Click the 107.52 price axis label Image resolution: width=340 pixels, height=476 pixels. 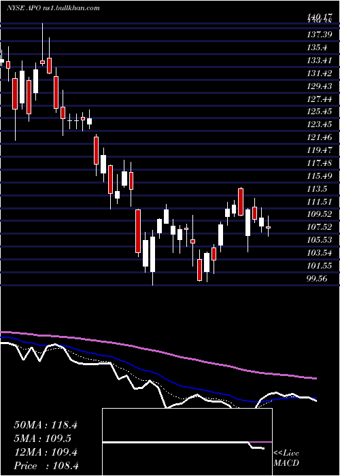click(319, 227)
